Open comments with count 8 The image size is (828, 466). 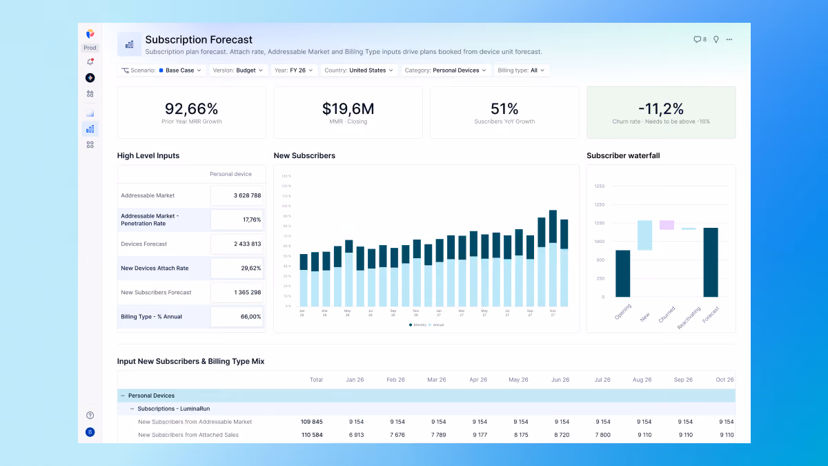[x=700, y=39]
